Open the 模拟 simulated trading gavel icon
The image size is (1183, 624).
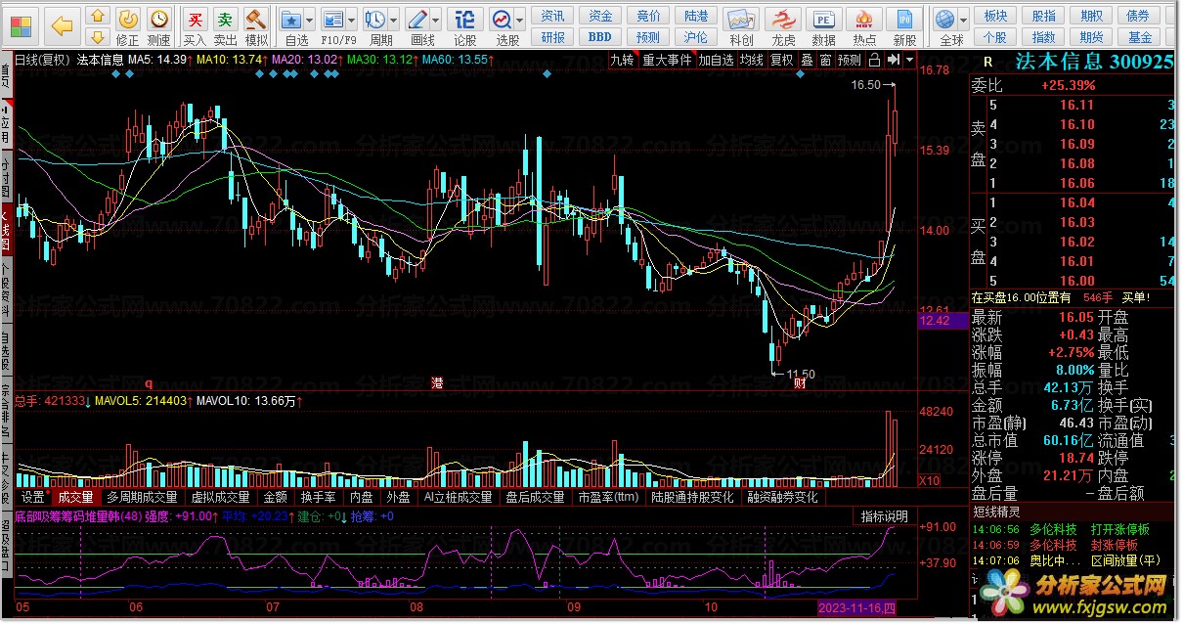(256, 26)
